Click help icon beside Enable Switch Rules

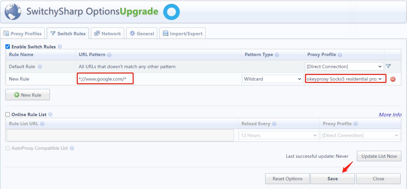point(60,47)
